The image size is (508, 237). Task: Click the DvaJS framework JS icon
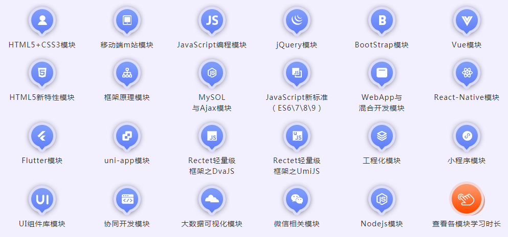coord(212,137)
